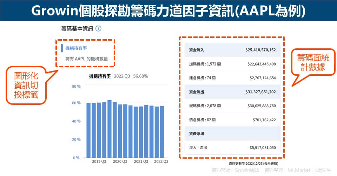337x176 pixels.
Task: Click the $22,643,445,498 value
Action: click(262, 64)
